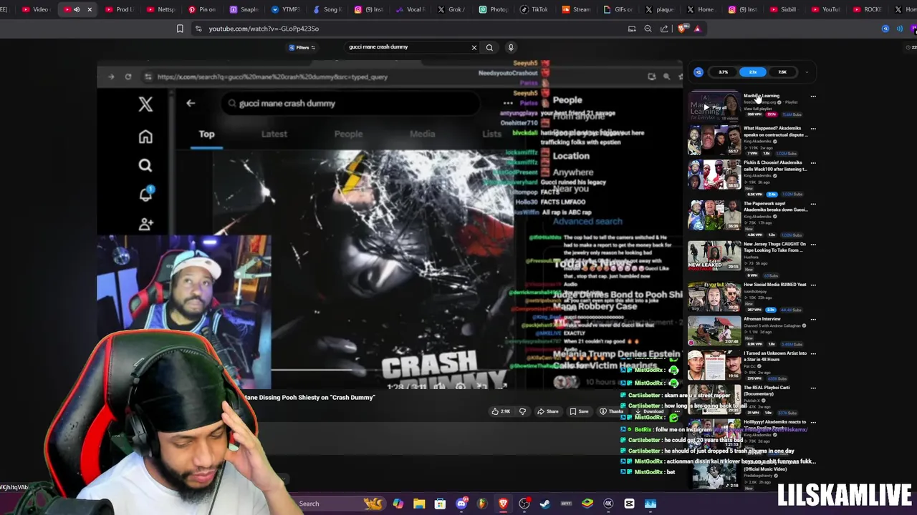
Task: Open the Filters button above the YouTube search
Action: [302, 47]
